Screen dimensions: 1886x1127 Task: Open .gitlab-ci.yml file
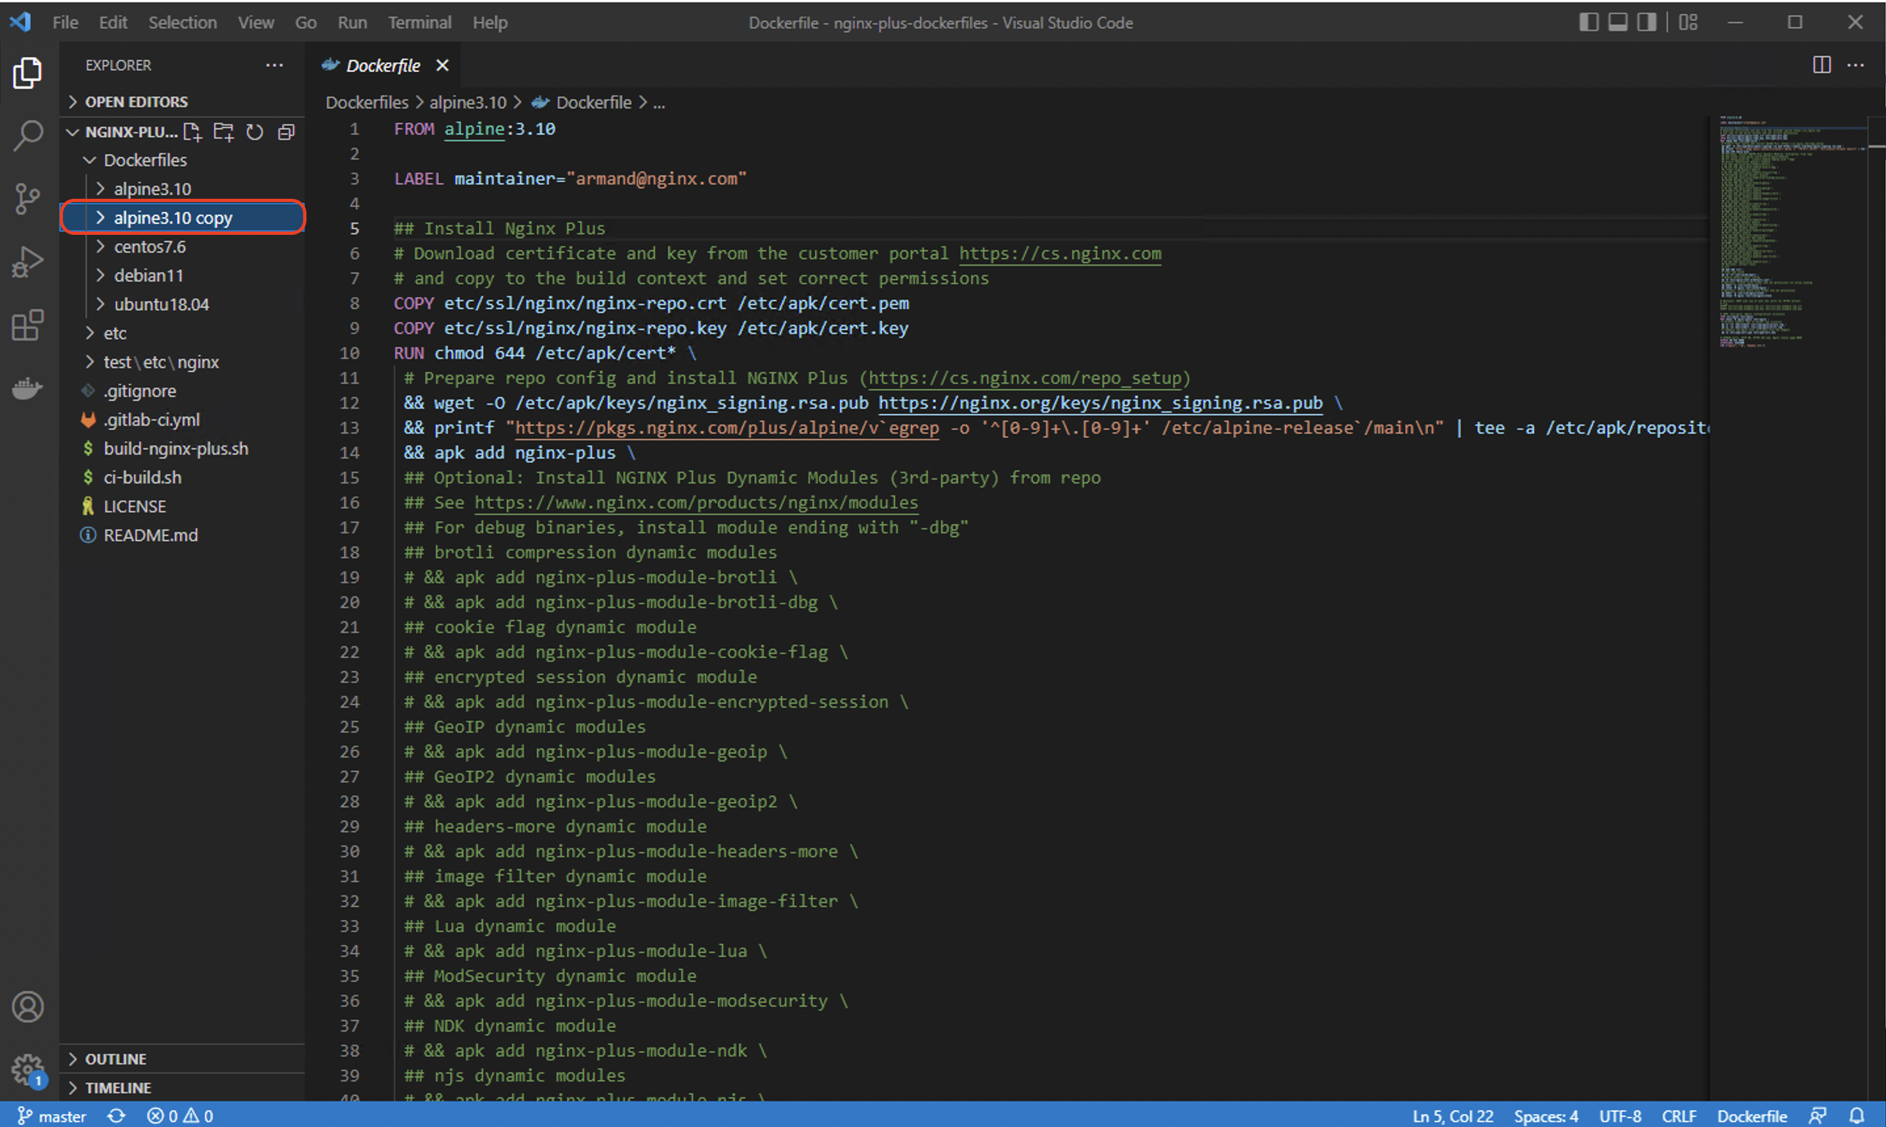click(182, 420)
